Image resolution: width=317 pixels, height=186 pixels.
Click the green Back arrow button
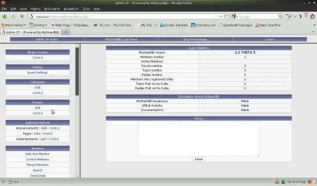[4, 16]
